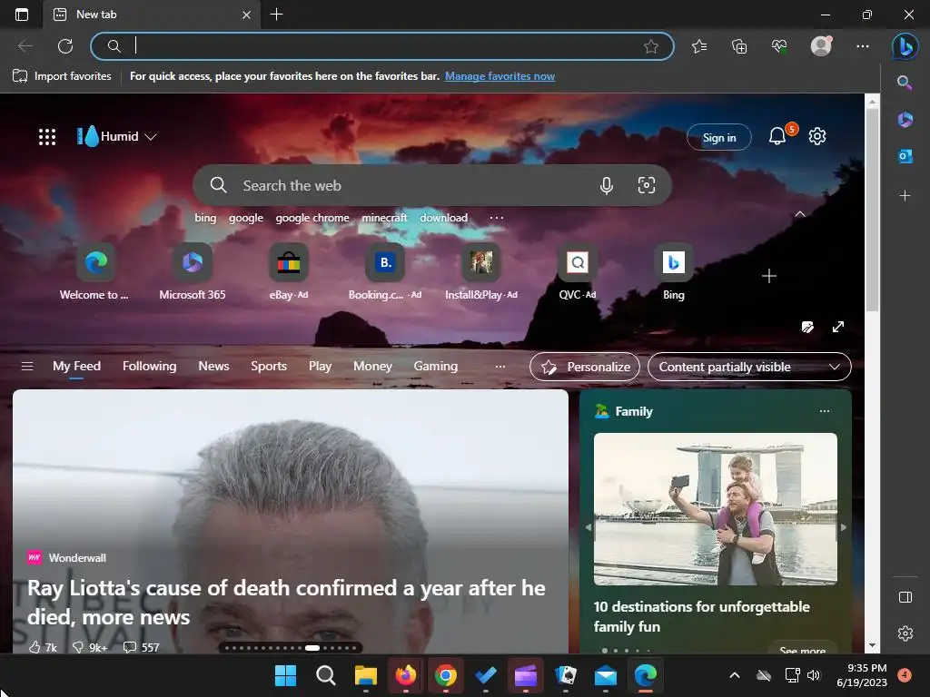Open Manage favorites now link

(500, 76)
